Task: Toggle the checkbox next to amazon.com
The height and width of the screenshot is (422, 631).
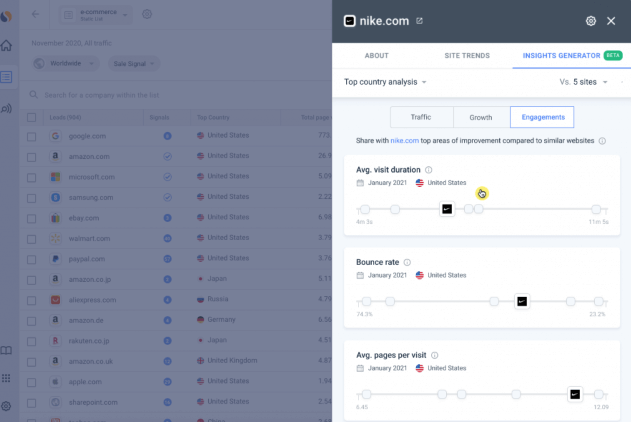Action: (x=32, y=156)
